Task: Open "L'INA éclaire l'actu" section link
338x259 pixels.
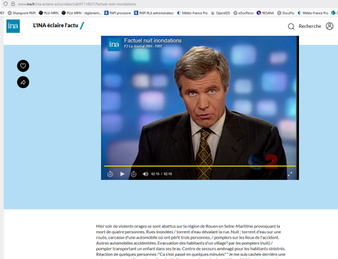Action: pyautogui.click(x=56, y=26)
